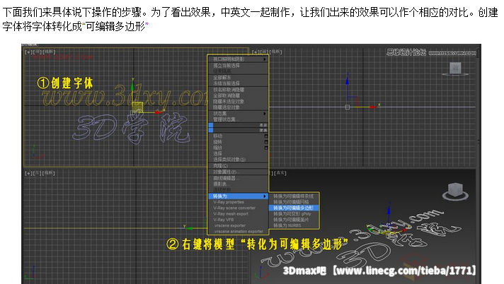The width and height of the screenshot is (504, 284).
Task: Choose 全部解冻 from context menu
Action: (238, 78)
